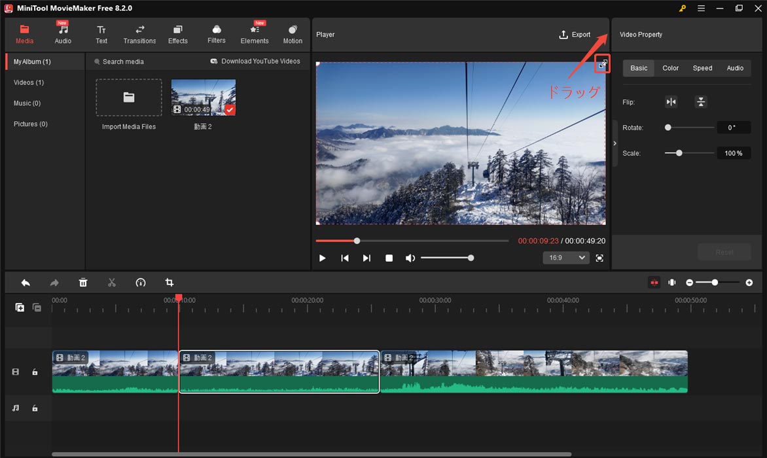Click the Scale 100% value field
Viewport: 767px width, 458px height.
(733, 153)
